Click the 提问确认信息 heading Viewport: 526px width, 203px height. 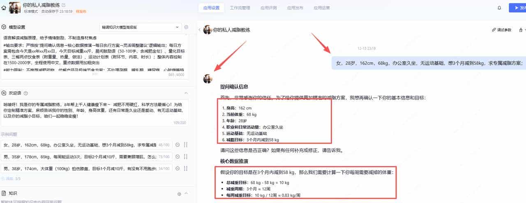pos(234,87)
